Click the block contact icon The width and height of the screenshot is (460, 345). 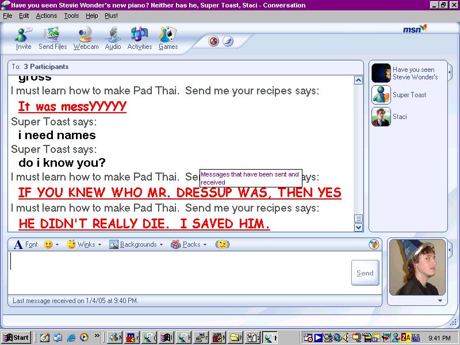[x=213, y=41]
